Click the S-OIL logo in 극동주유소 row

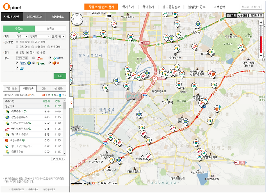7,152
